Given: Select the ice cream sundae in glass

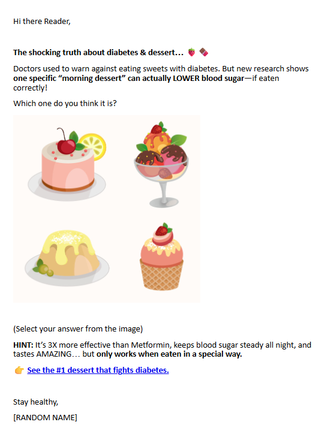Looking at the screenshot, I should 161,165.
